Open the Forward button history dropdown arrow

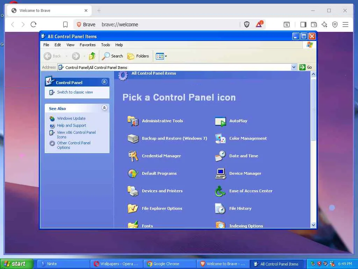pos(84,56)
